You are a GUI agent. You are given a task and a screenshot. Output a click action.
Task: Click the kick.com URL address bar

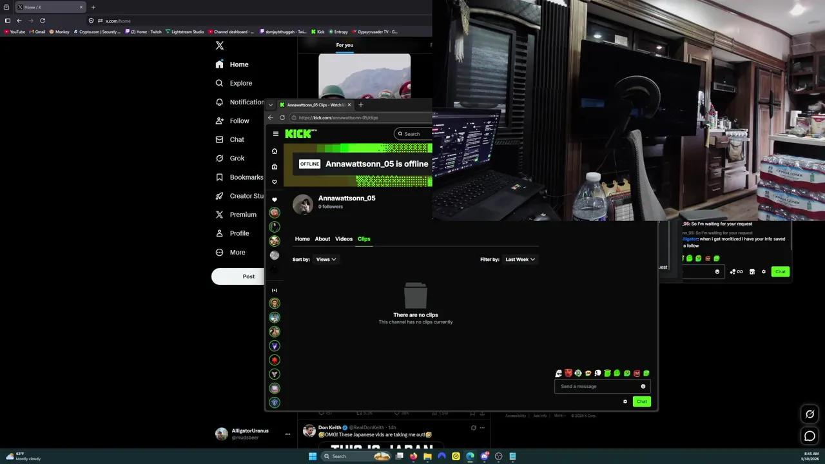[x=361, y=118]
